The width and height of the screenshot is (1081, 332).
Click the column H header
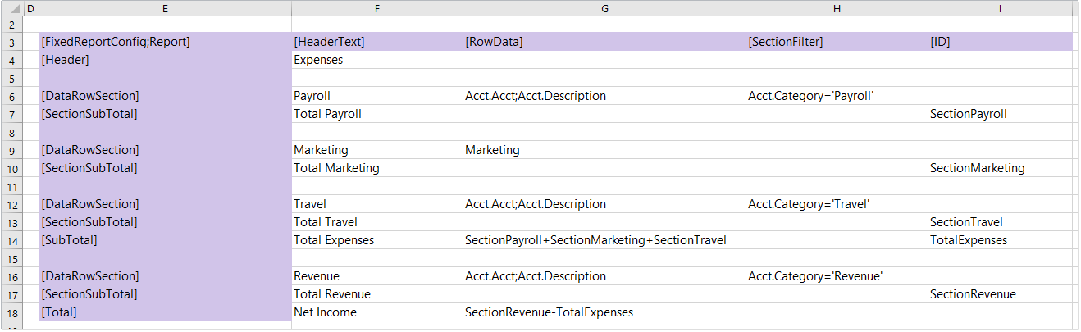pyautogui.click(x=837, y=8)
